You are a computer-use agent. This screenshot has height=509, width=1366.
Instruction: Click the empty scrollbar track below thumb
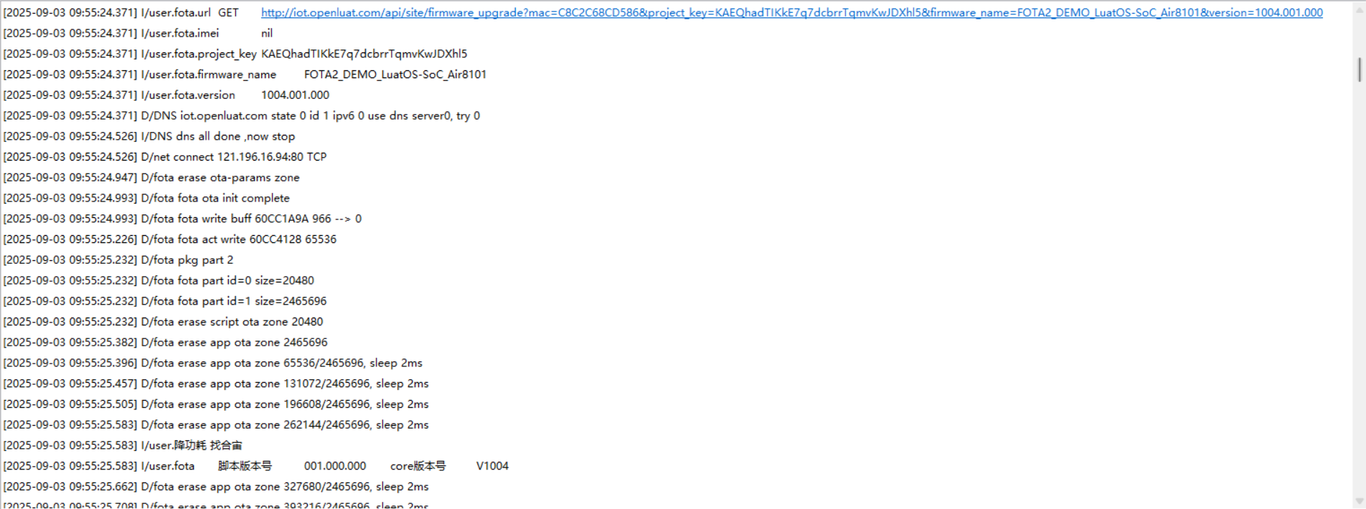tap(1359, 287)
